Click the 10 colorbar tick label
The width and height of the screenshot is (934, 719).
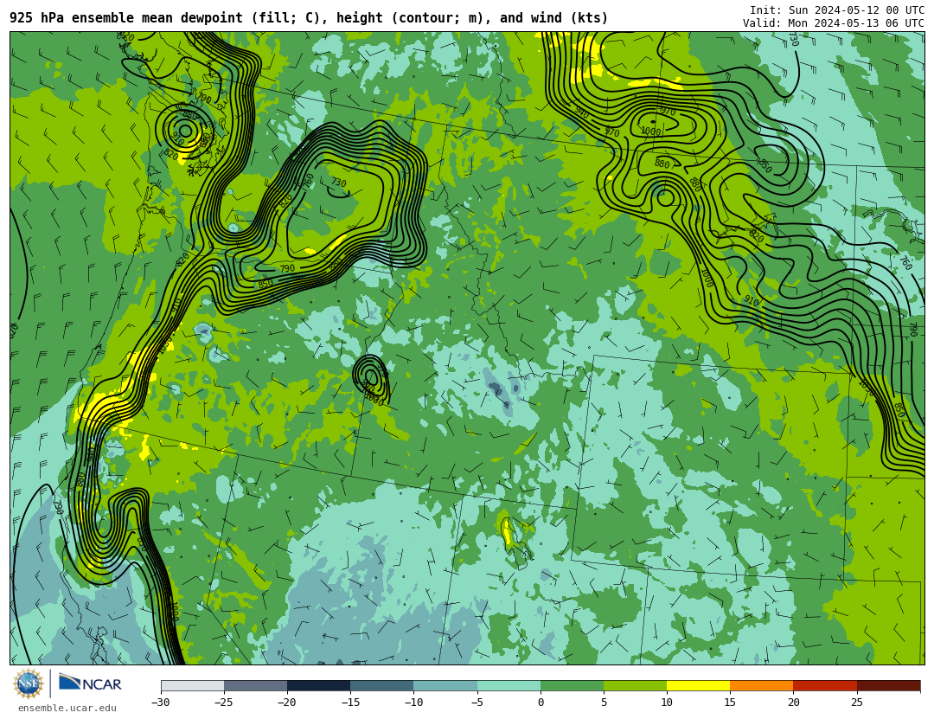click(667, 703)
